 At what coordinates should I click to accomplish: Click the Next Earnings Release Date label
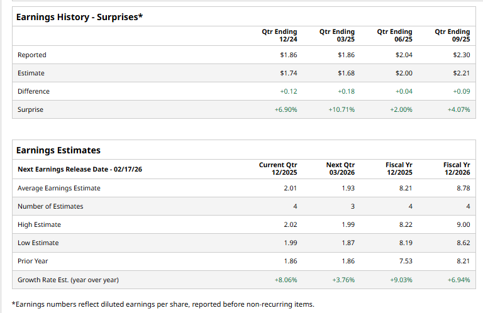(79, 169)
